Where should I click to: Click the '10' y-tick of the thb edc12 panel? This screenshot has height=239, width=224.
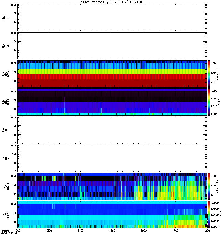point(15,81)
